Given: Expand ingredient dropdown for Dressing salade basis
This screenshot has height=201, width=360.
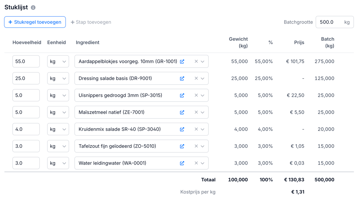Looking at the screenshot, I should [x=203, y=79].
